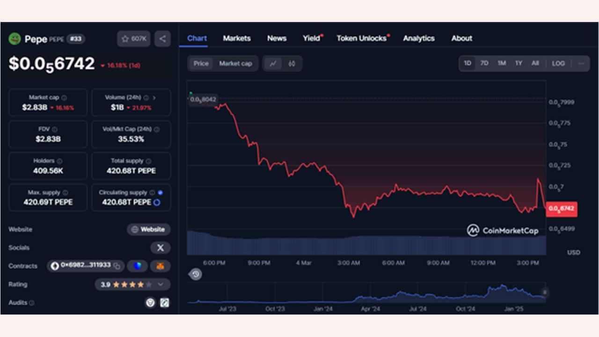The image size is (599, 337).
Task: Click the Holders info icon
Action: point(59,161)
